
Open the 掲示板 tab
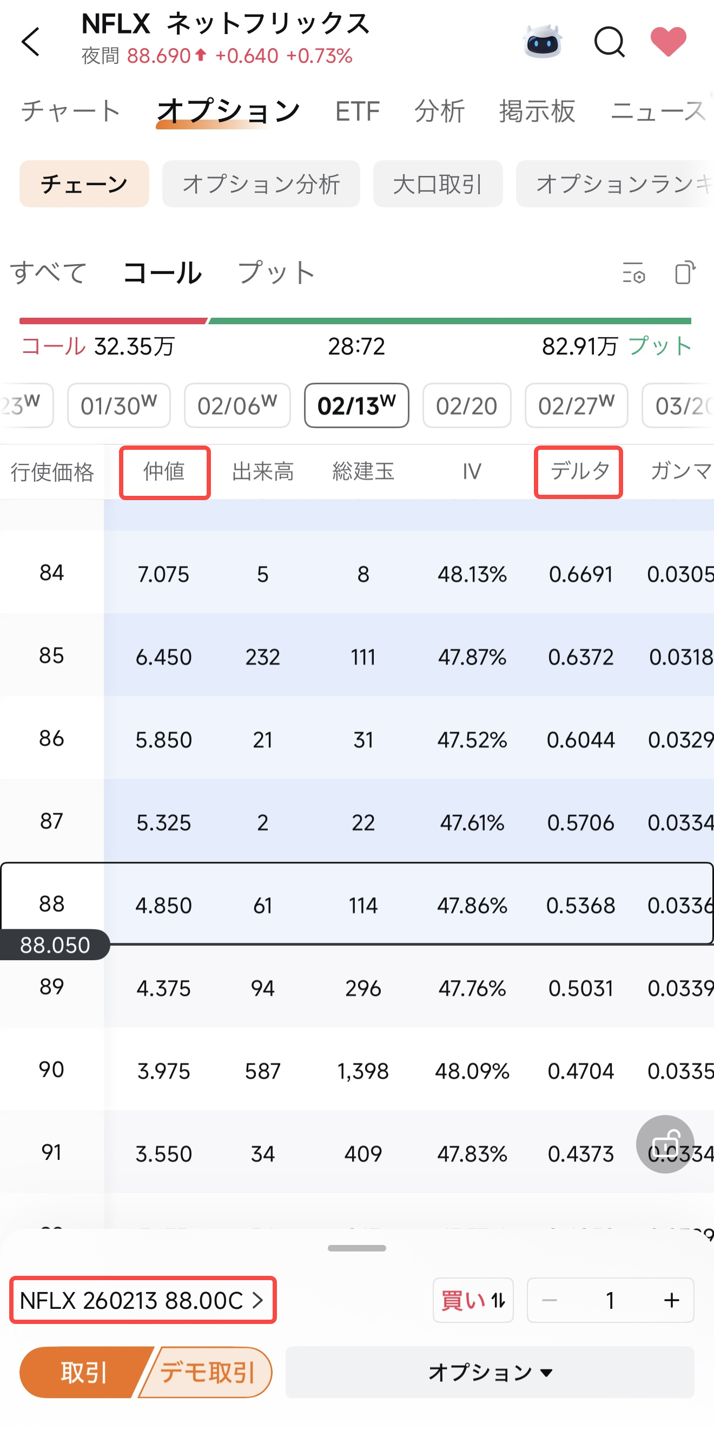(x=537, y=111)
